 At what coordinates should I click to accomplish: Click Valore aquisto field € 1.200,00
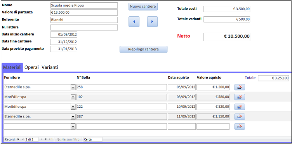click(x=213, y=87)
